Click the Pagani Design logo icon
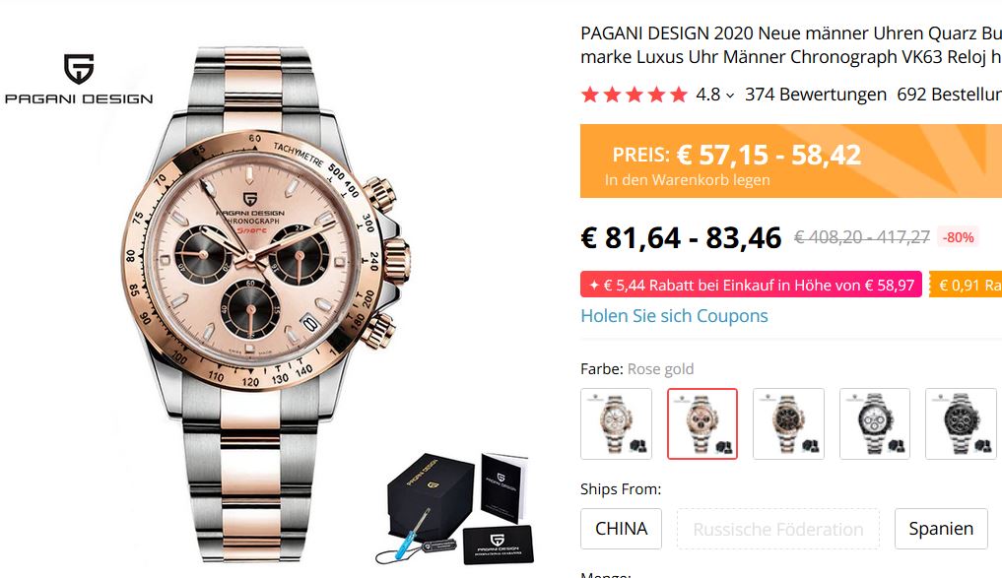 pyautogui.click(x=79, y=69)
